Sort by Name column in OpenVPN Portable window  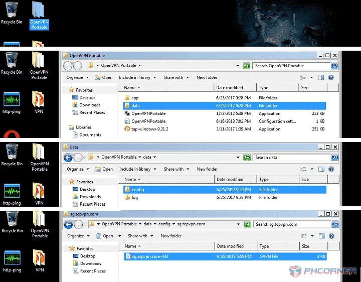tap(166, 88)
